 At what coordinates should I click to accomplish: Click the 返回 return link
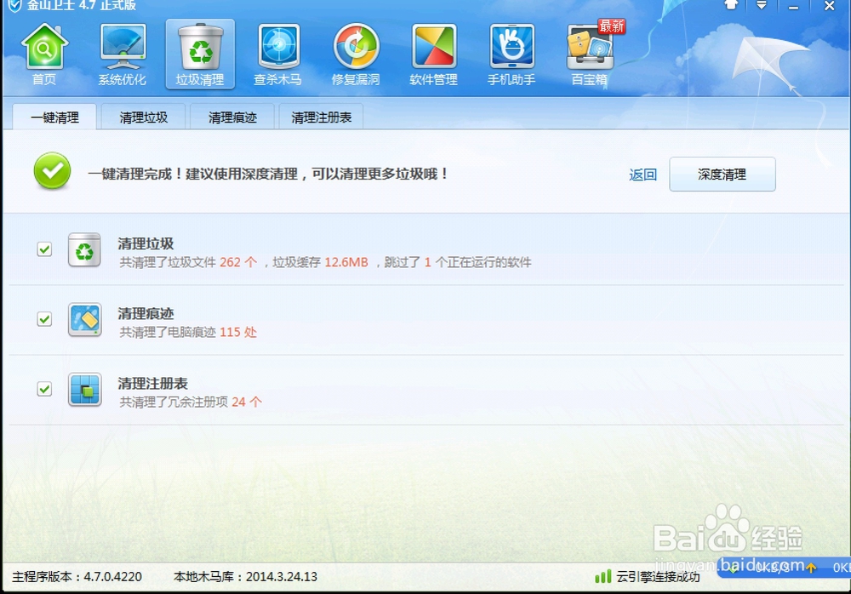tap(643, 174)
